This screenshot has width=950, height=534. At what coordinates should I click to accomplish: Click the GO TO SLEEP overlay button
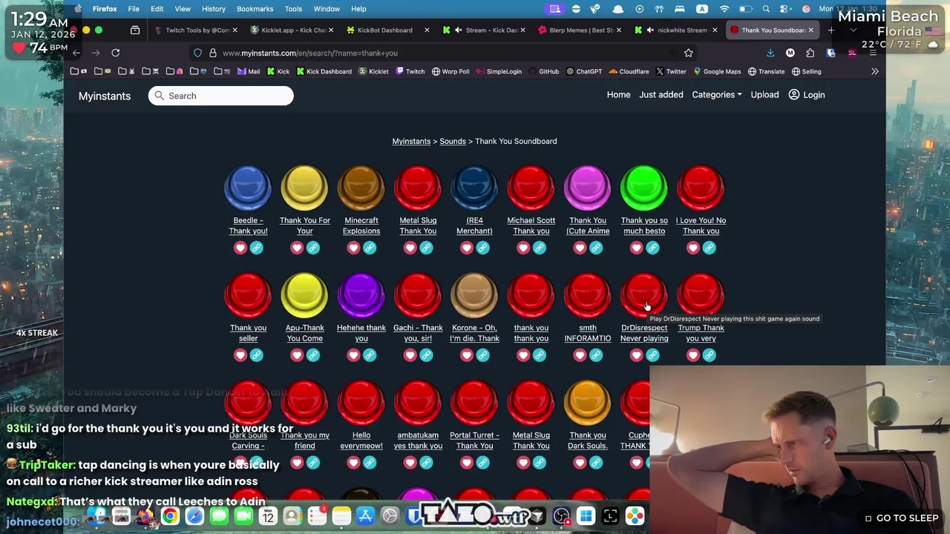tap(901, 518)
